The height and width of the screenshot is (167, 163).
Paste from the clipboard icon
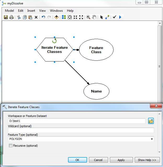pyautogui.click(x=30, y=17)
